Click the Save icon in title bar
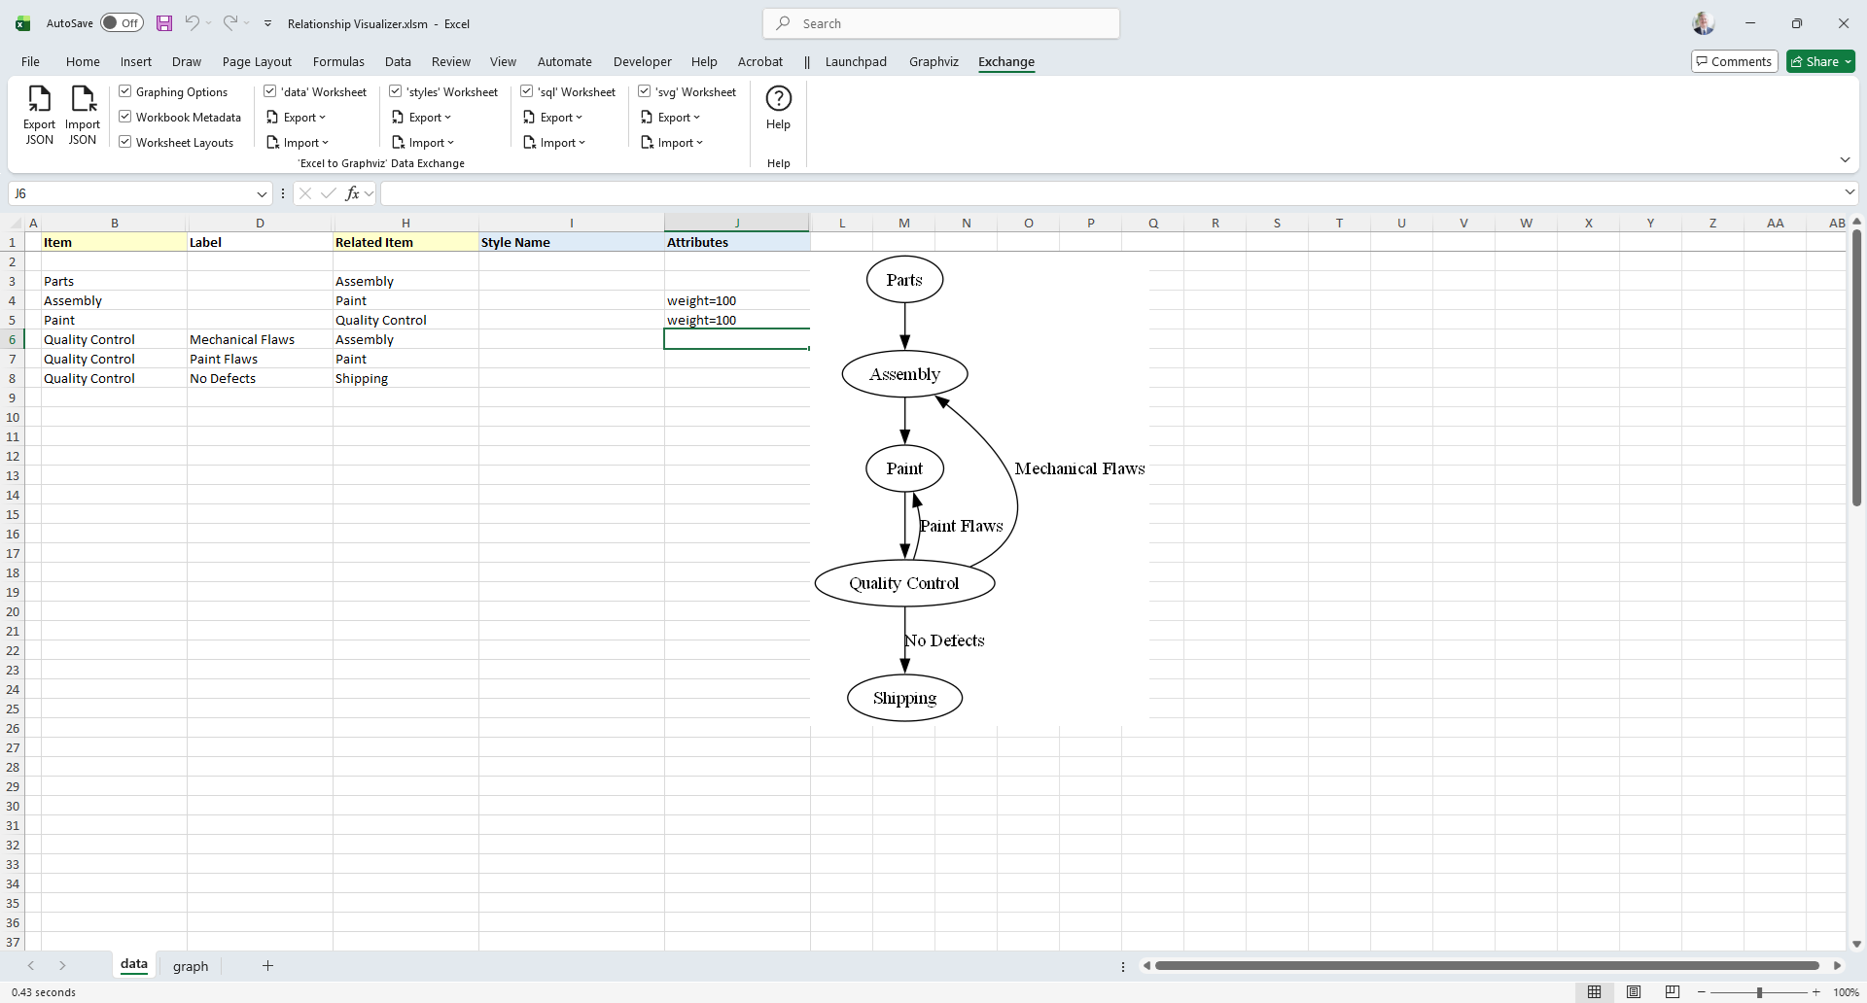The image size is (1867, 1003). (x=164, y=23)
